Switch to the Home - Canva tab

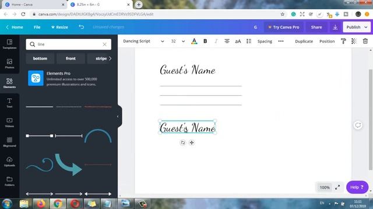click(35, 5)
